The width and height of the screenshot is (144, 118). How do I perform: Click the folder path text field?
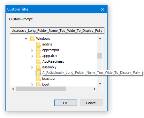(x=57, y=31)
